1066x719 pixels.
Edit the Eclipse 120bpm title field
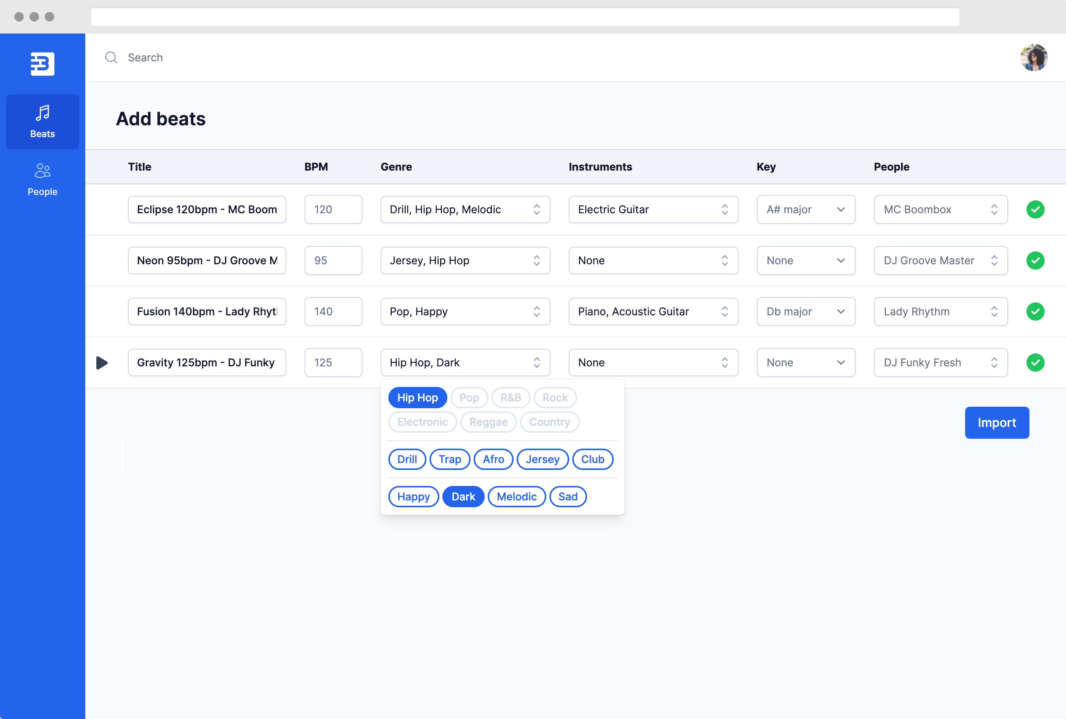[207, 209]
